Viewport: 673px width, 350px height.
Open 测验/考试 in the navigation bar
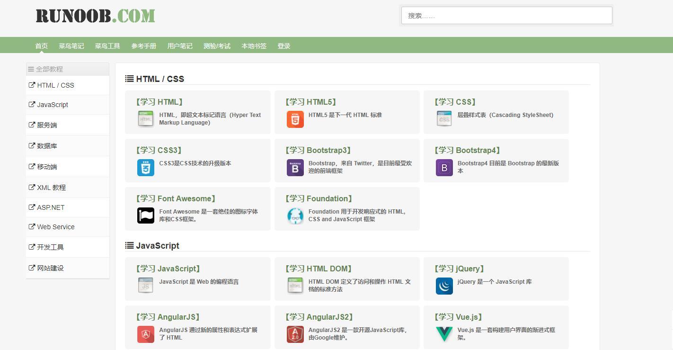tap(217, 46)
